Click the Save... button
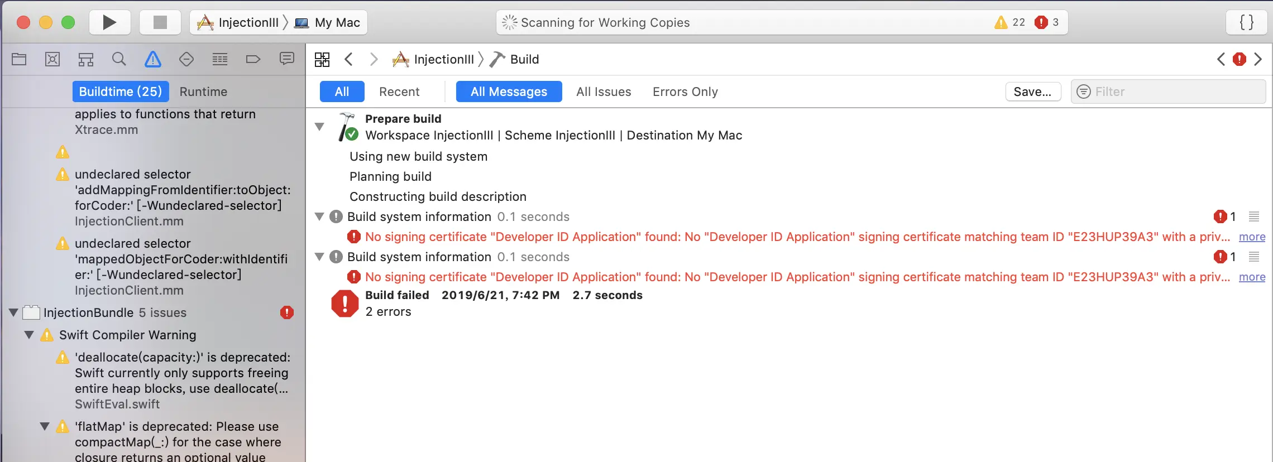 point(1033,92)
